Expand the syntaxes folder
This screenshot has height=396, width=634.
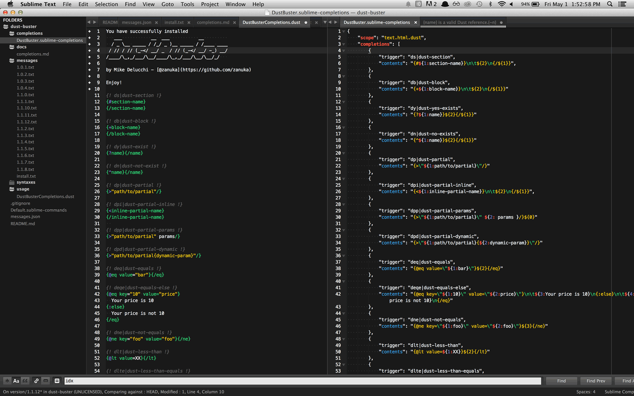(12, 182)
